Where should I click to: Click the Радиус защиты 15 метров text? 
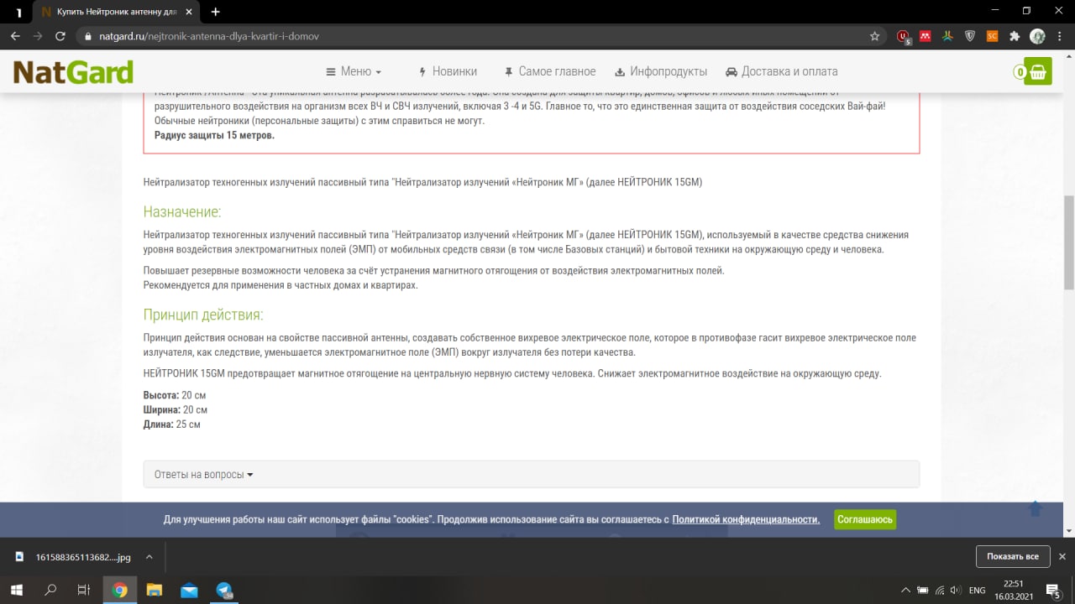pos(214,135)
